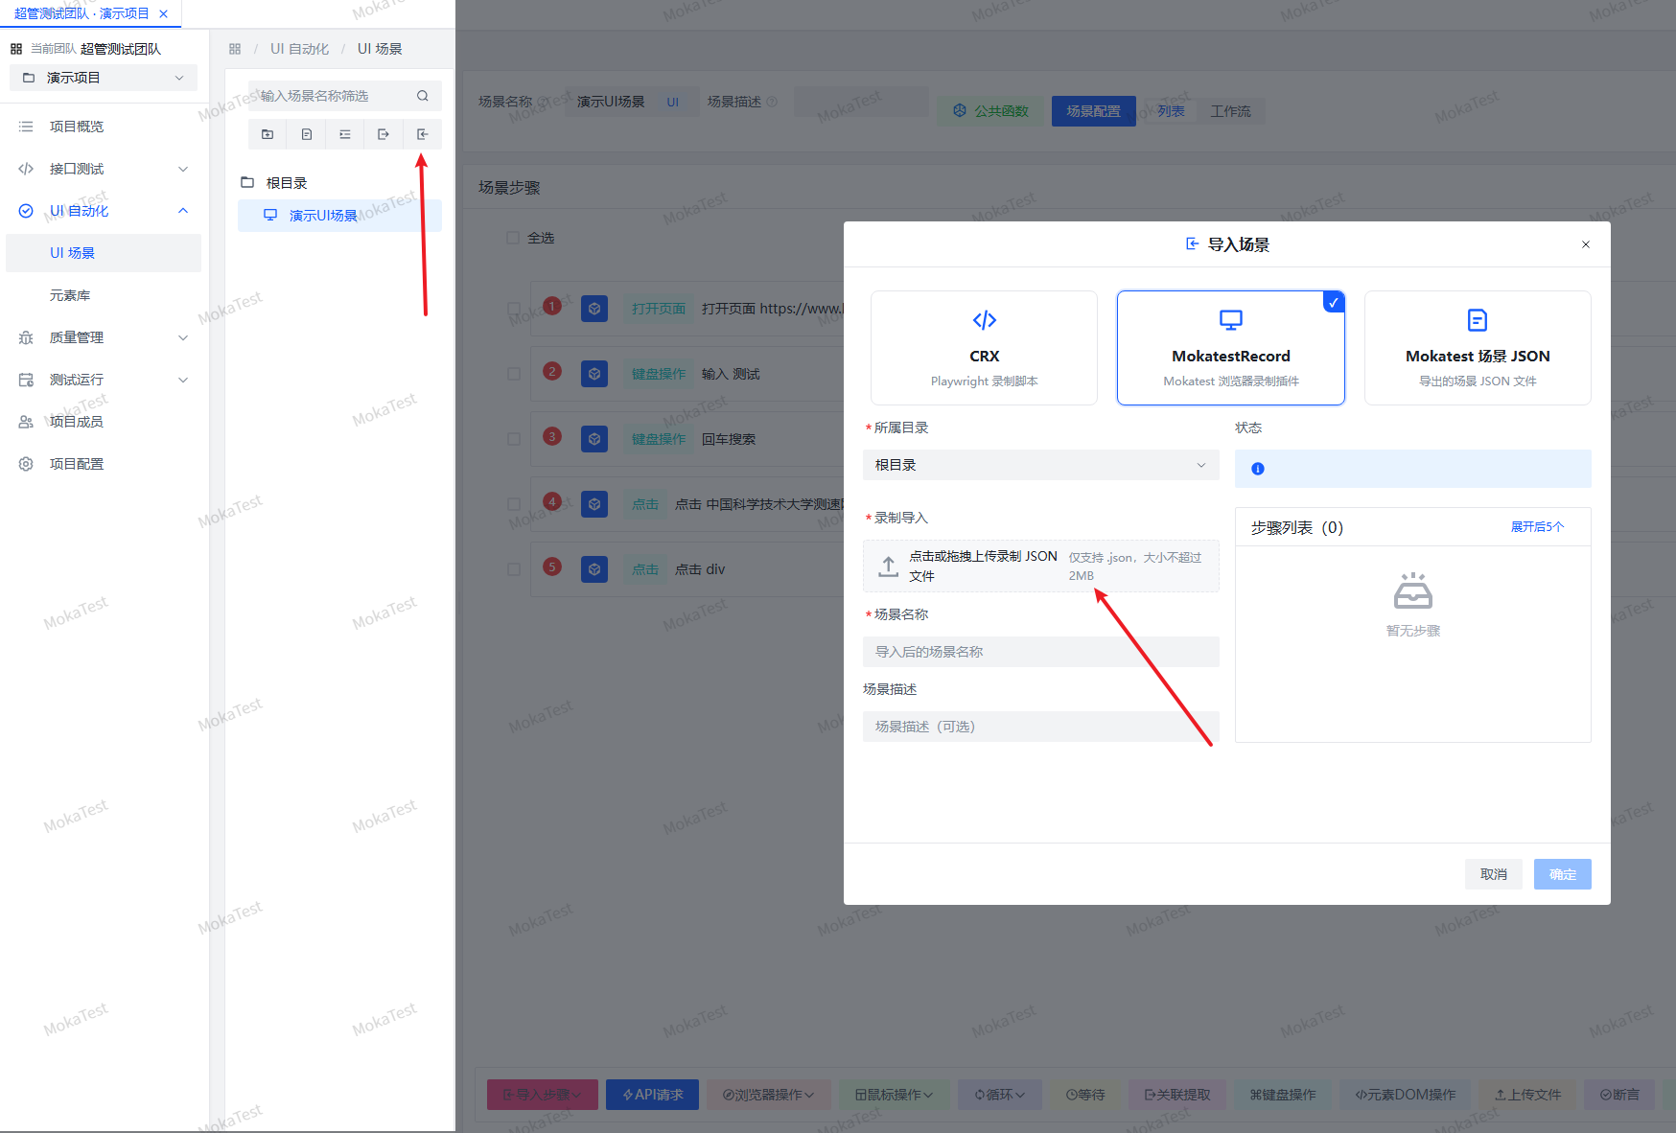Click the blue cube icon of step 4
The width and height of the screenshot is (1676, 1133).
[594, 504]
